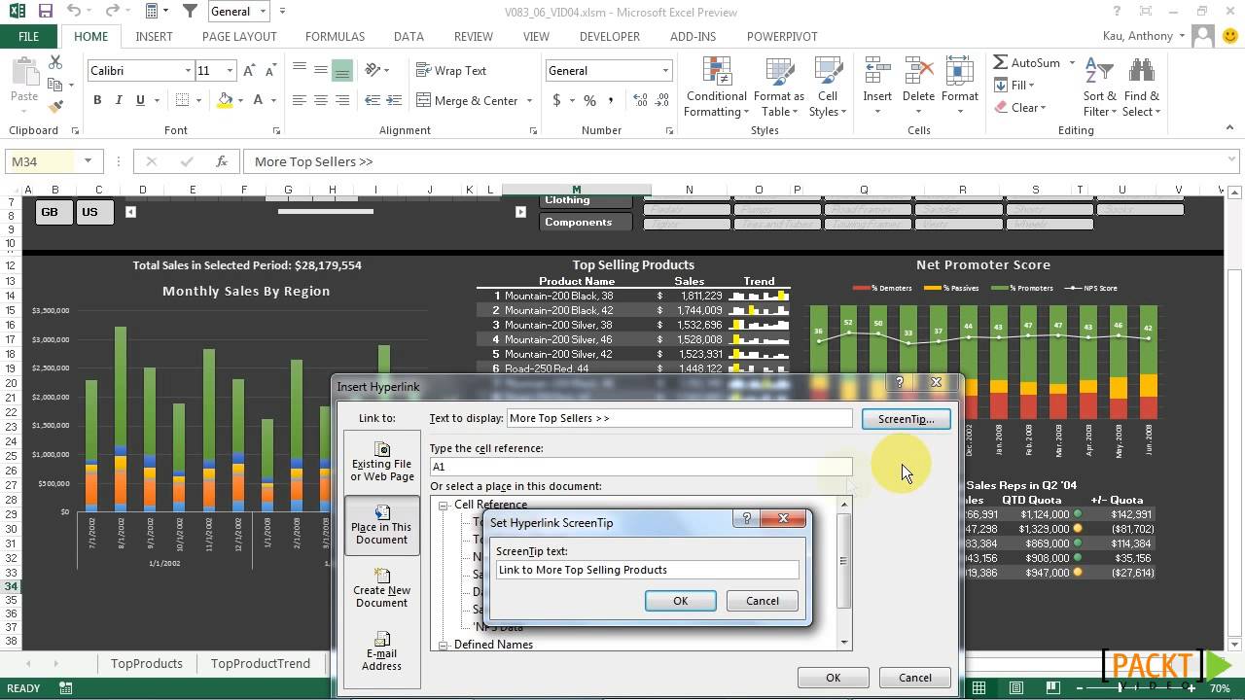Screen dimensions: 1245x700
Task: Switch to FORMULAS ribbon tab
Action: 335,36
